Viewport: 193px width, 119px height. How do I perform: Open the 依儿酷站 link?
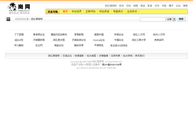19,45
